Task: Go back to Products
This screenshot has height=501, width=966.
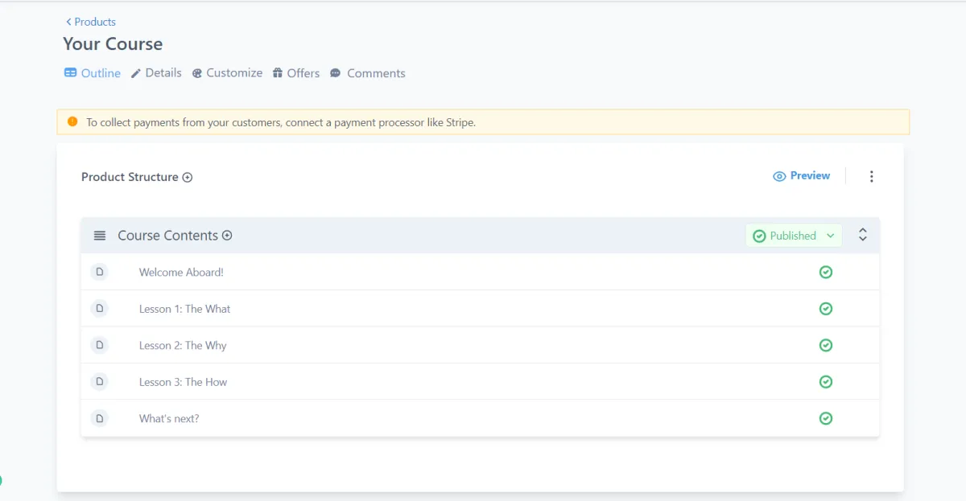Action: (91, 22)
